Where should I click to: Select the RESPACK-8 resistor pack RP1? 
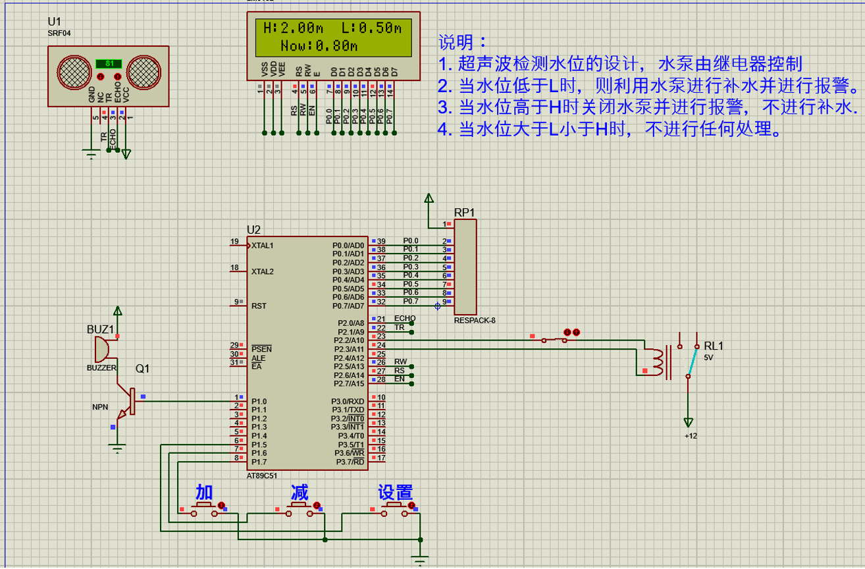pyautogui.click(x=465, y=267)
